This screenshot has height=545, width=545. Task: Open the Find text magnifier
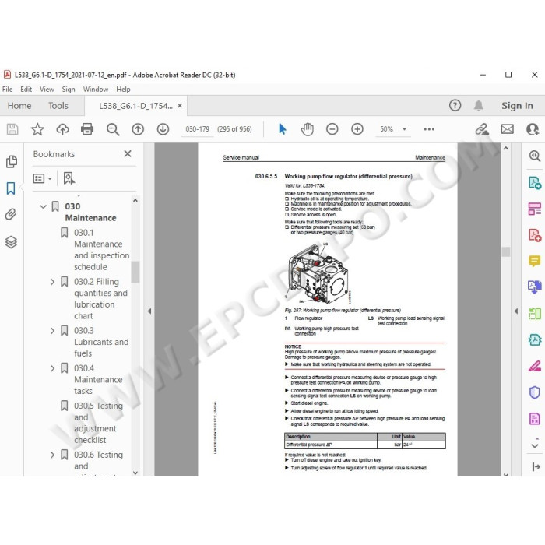pos(113,129)
